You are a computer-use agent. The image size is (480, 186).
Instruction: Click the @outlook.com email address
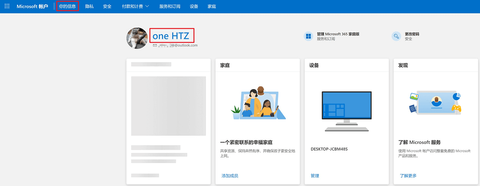click(x=178, y=45)
